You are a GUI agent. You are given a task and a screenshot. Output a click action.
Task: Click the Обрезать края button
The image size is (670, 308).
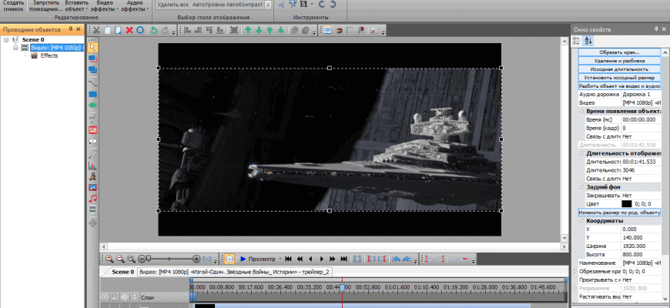pyautogui.click(x=619, y=52)
